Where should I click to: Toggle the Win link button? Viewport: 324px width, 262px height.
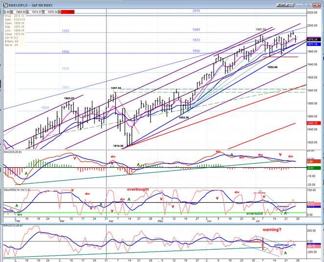290,5
